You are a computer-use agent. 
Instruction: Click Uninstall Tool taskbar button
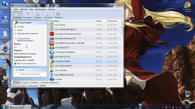(x=20, y=107)
